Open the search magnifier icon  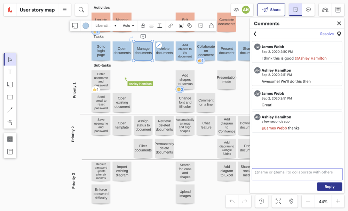pos(81,10)
